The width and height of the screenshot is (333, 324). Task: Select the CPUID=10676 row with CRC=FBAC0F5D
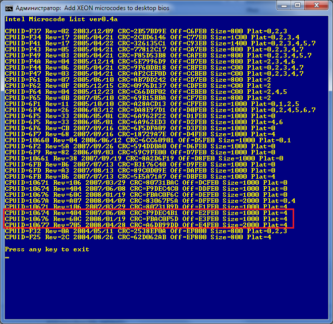point(146,219)
